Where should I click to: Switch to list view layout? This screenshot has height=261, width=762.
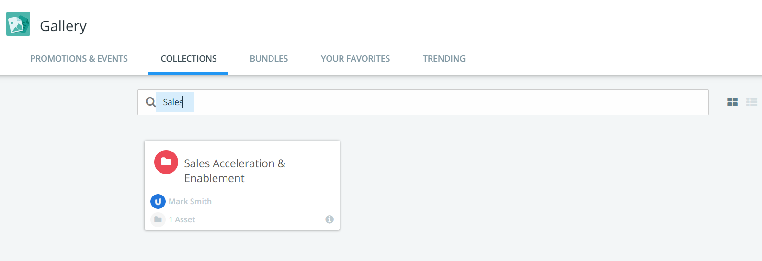point(751,102)
